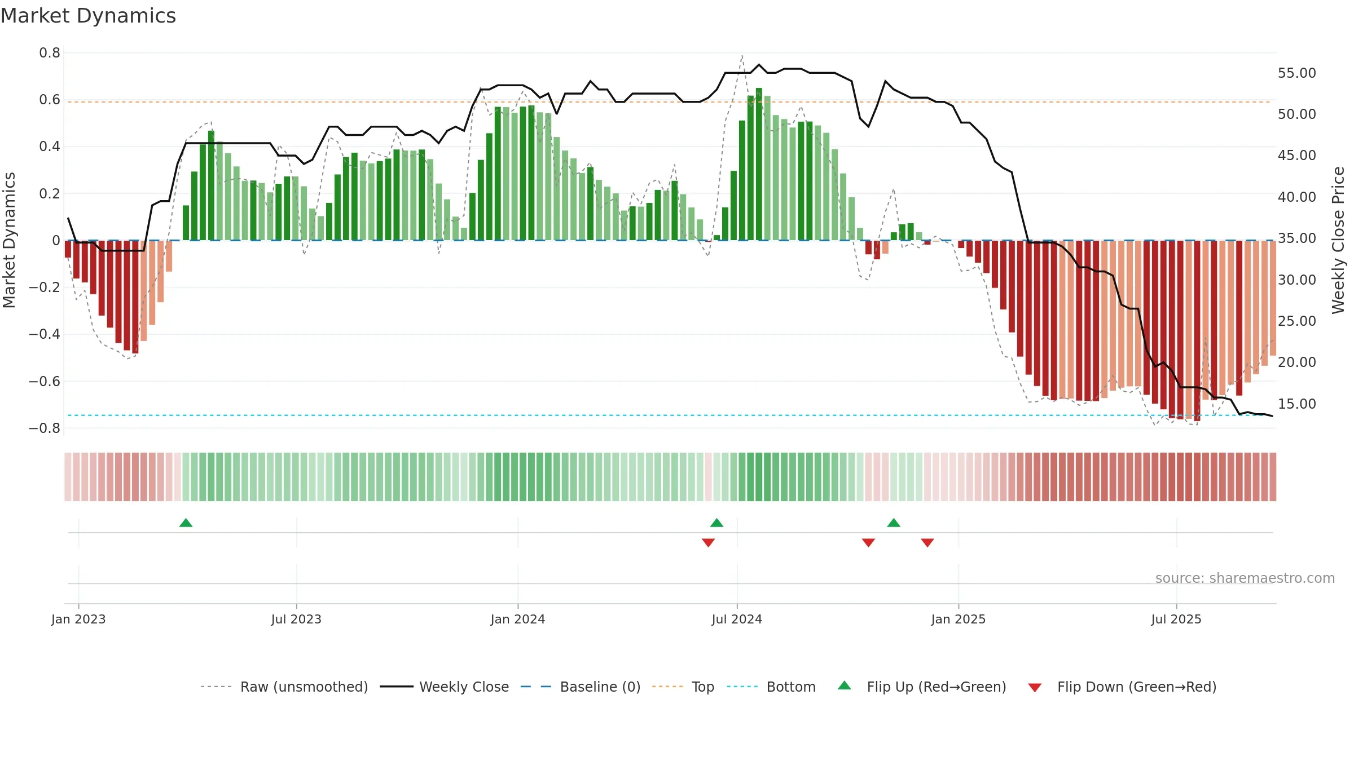The height and width of the screenshot is (761, 1354).
Task: Click red Flip Down legend triangle icon
Action: (1035, 688)
